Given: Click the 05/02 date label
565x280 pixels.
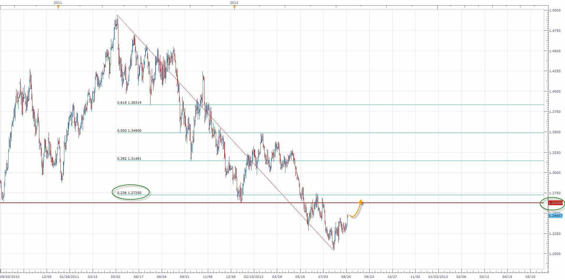Looking at the screenshot, I should [116, 277].
